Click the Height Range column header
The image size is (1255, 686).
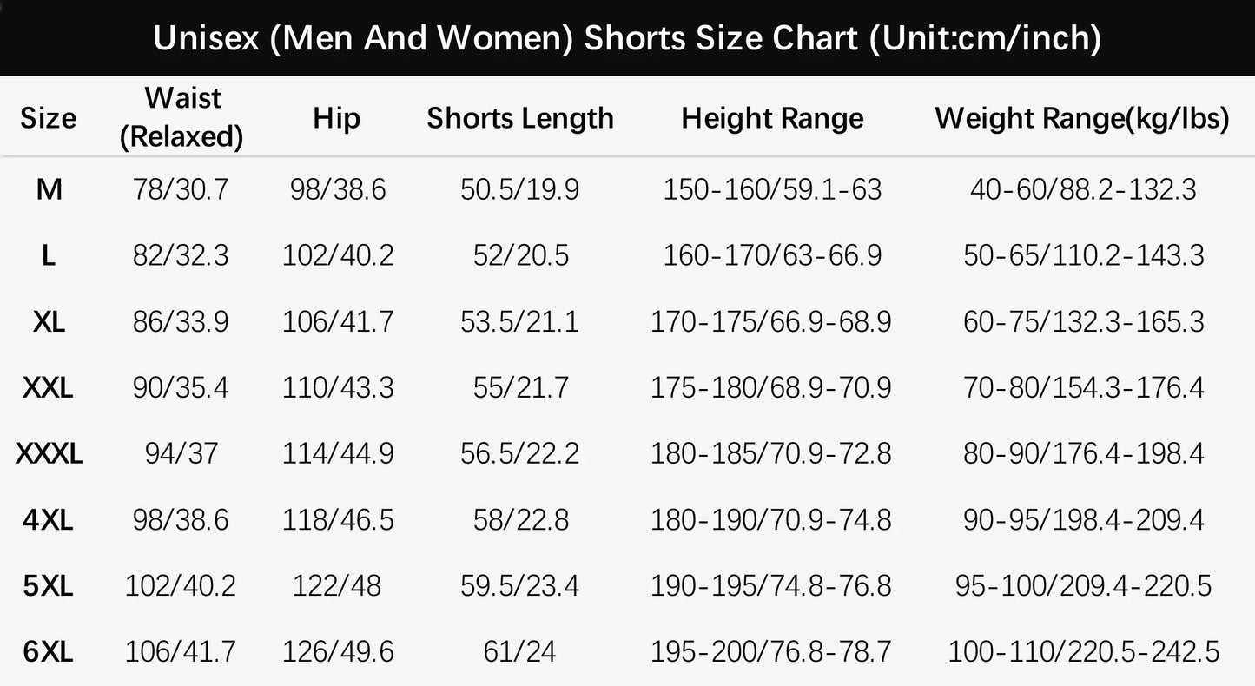click(772, 118)
